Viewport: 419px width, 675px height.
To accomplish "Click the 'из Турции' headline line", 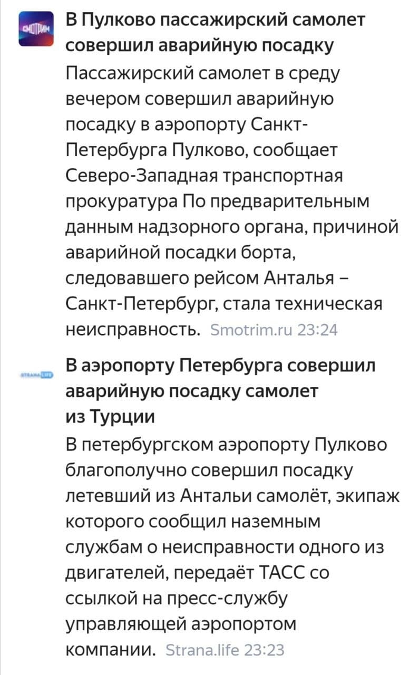I will pos(111,416).
